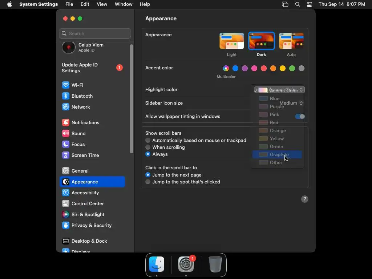Choose Other in highlight color menu

pyautogui.click(x=277, y=162)
